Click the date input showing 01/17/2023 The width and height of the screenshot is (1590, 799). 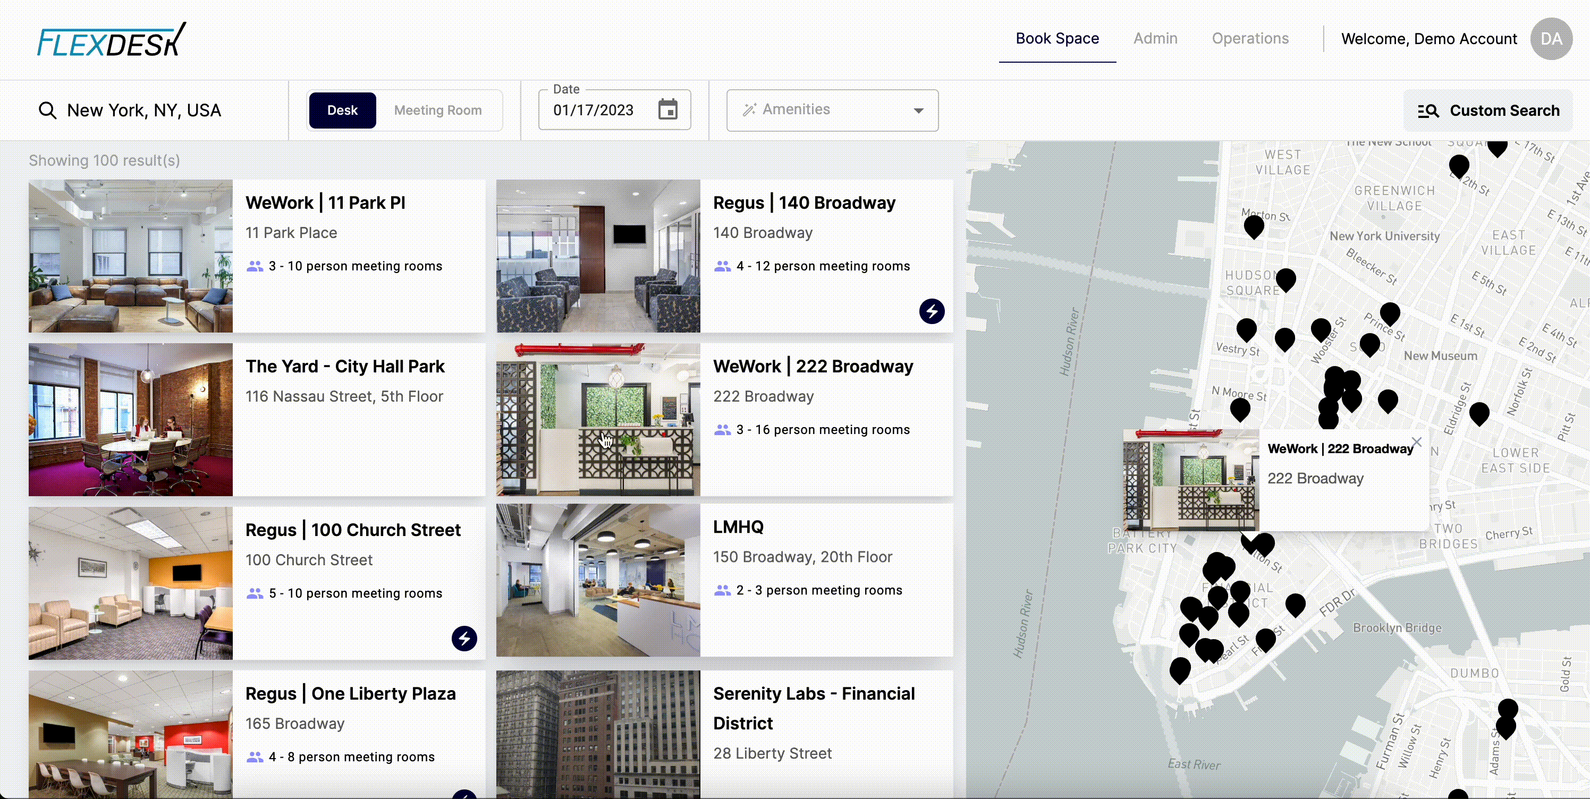[594, 110]
